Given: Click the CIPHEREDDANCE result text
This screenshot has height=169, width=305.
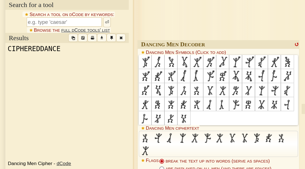Looking at the screenshot, I should [x=34, y=49].
